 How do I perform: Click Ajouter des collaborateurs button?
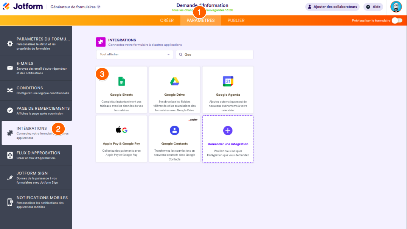click(332, 7)
